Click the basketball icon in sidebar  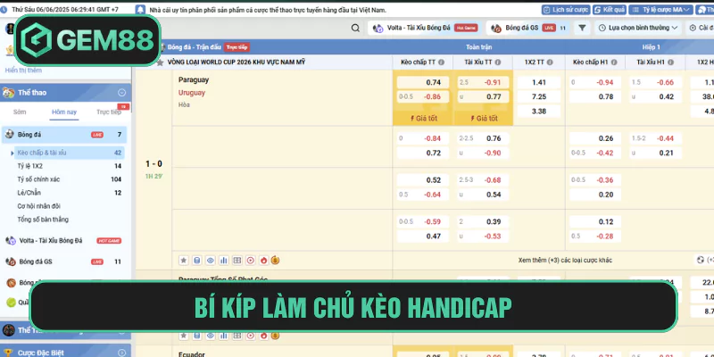click(11, 283)
